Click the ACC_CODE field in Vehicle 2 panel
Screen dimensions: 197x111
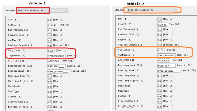click(x=164, y=60)
